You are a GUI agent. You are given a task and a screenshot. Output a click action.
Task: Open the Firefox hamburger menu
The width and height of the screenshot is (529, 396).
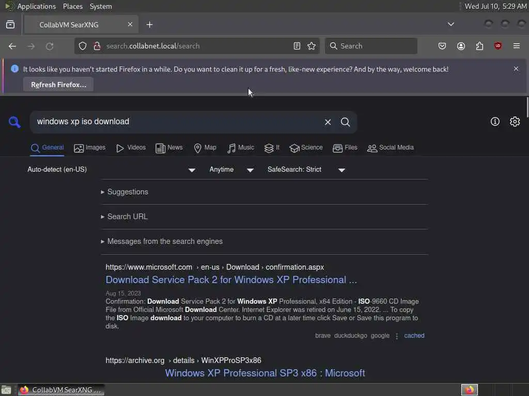(x=516, y=46)
